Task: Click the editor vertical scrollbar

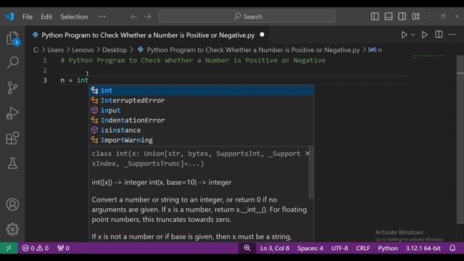Action: pyautogui.click(x=460, y=139)
